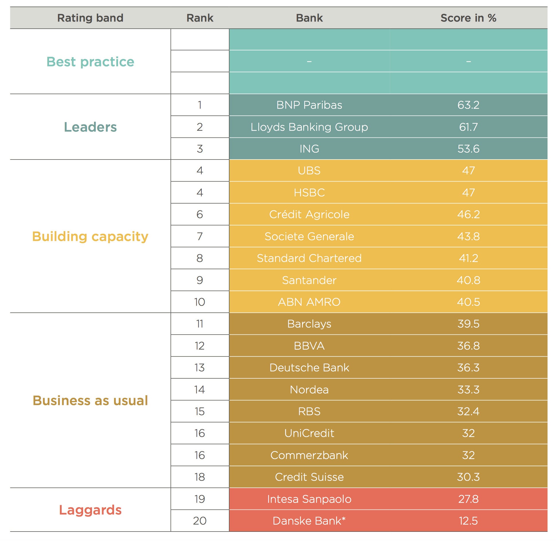Click the Score in % header
The height and width of the screenshot is (541, 556).
[468, 18]
